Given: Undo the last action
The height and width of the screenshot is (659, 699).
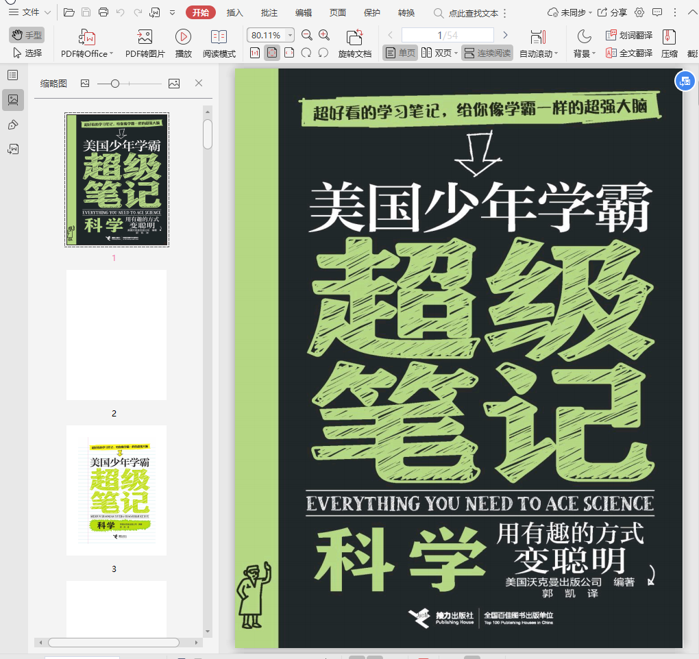Looking at the screenshot, I should 121,12.
